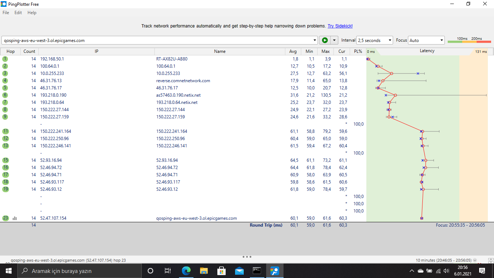Click the PL% column header

click(x=358, y=51)
